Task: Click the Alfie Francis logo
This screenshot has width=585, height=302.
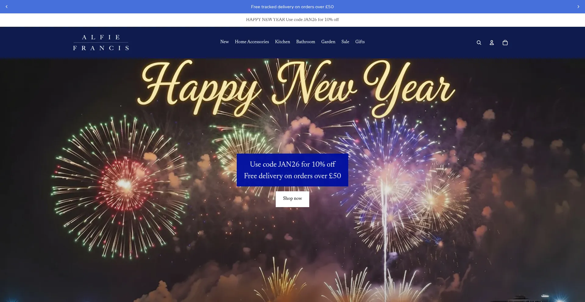Action: (x=101, y=43)
